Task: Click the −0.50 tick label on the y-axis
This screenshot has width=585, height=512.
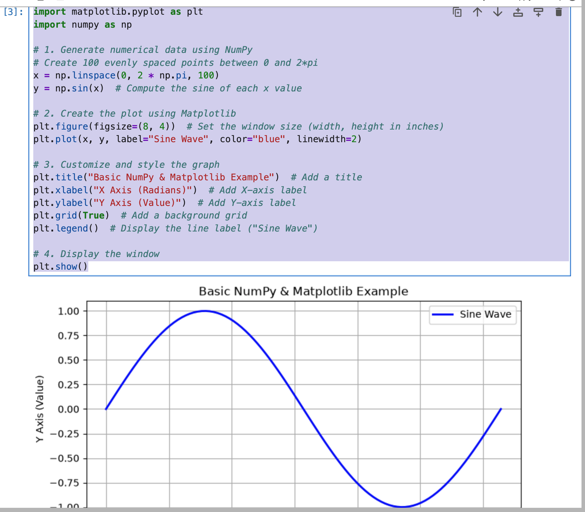Action: click(65, 458)
